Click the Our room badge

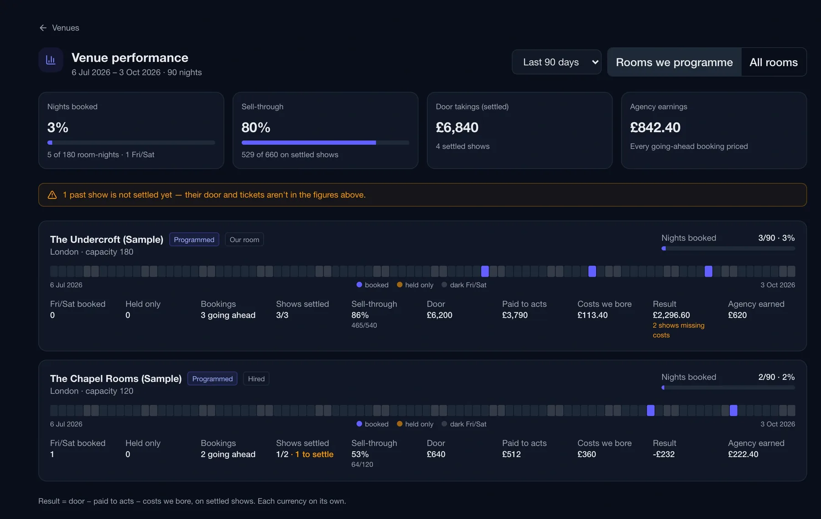(244, 239)
